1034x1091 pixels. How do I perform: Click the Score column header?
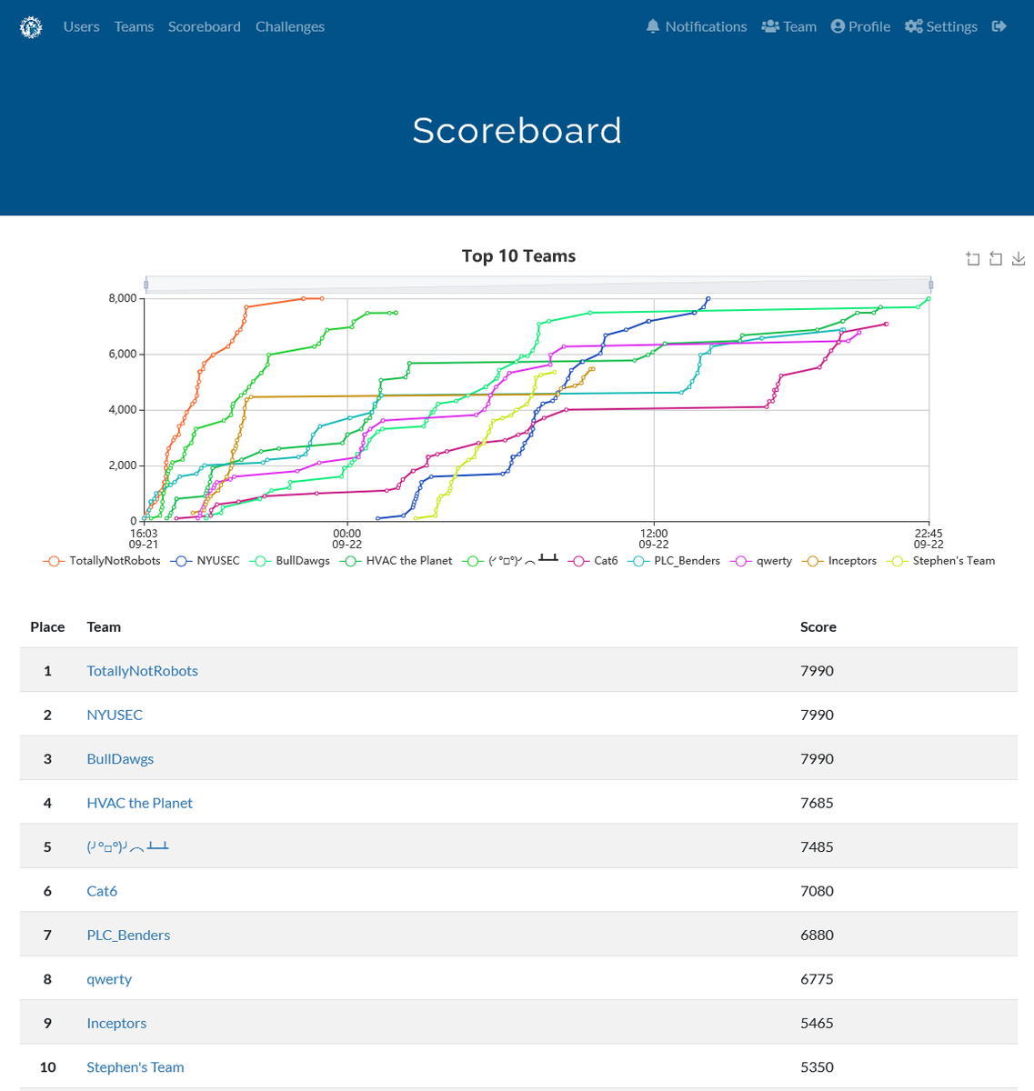818,626
